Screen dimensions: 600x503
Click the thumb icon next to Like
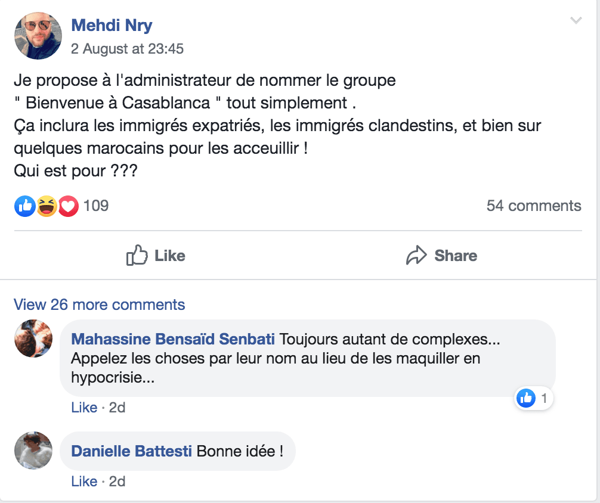135,255
